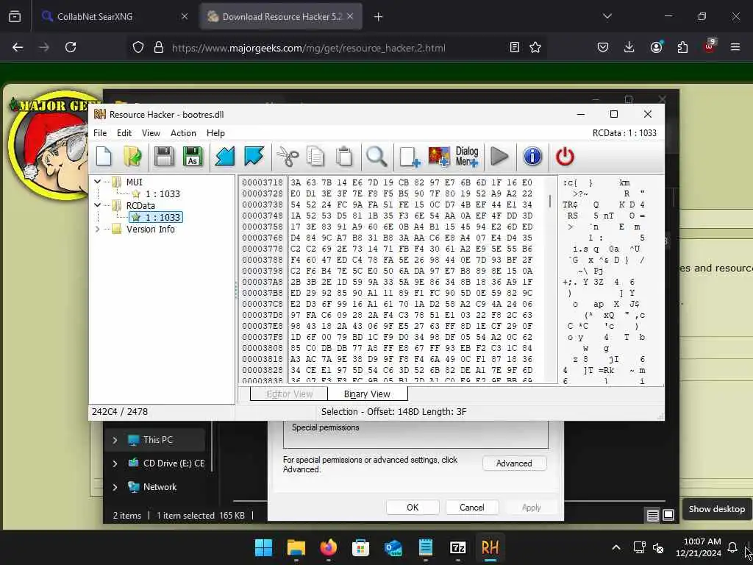Open a new Firefox tab
Viewport: 753px width, 565px height.
coord(379,17)
